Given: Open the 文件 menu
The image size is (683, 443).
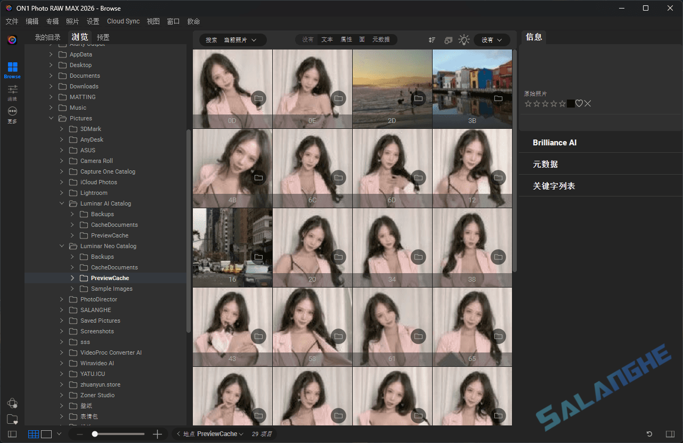Looking at the screenshot, I should pos(11,21).
